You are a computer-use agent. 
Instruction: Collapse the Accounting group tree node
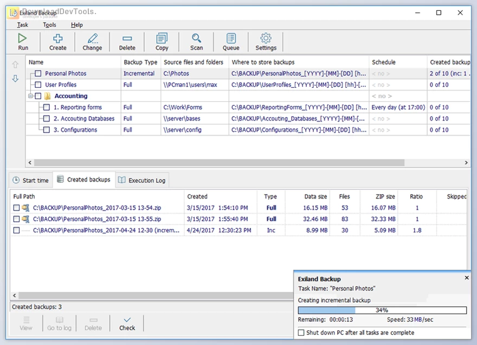[30, 96]
